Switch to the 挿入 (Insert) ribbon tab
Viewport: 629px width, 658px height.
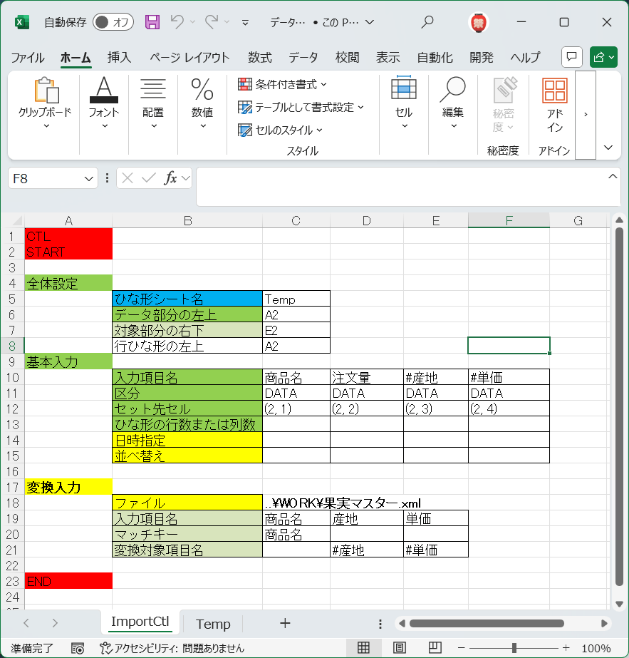(118, 58)
